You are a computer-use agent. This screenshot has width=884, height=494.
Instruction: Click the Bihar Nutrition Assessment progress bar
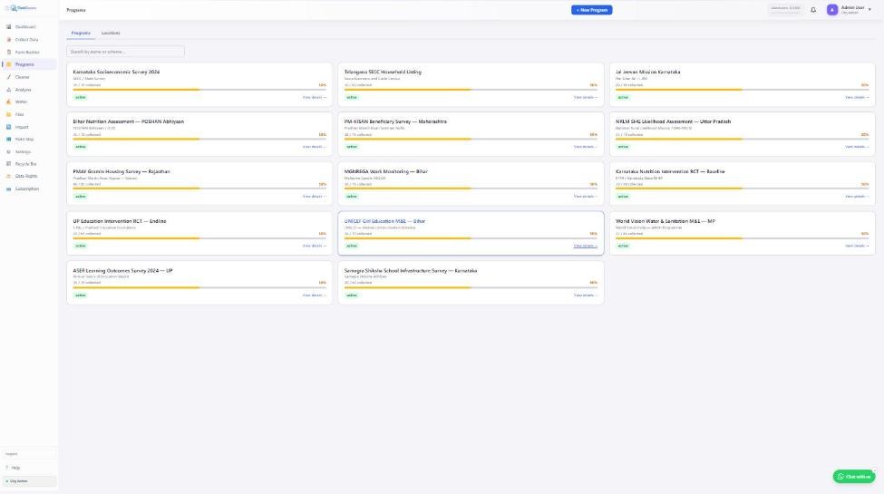click(x=199, y=139)
